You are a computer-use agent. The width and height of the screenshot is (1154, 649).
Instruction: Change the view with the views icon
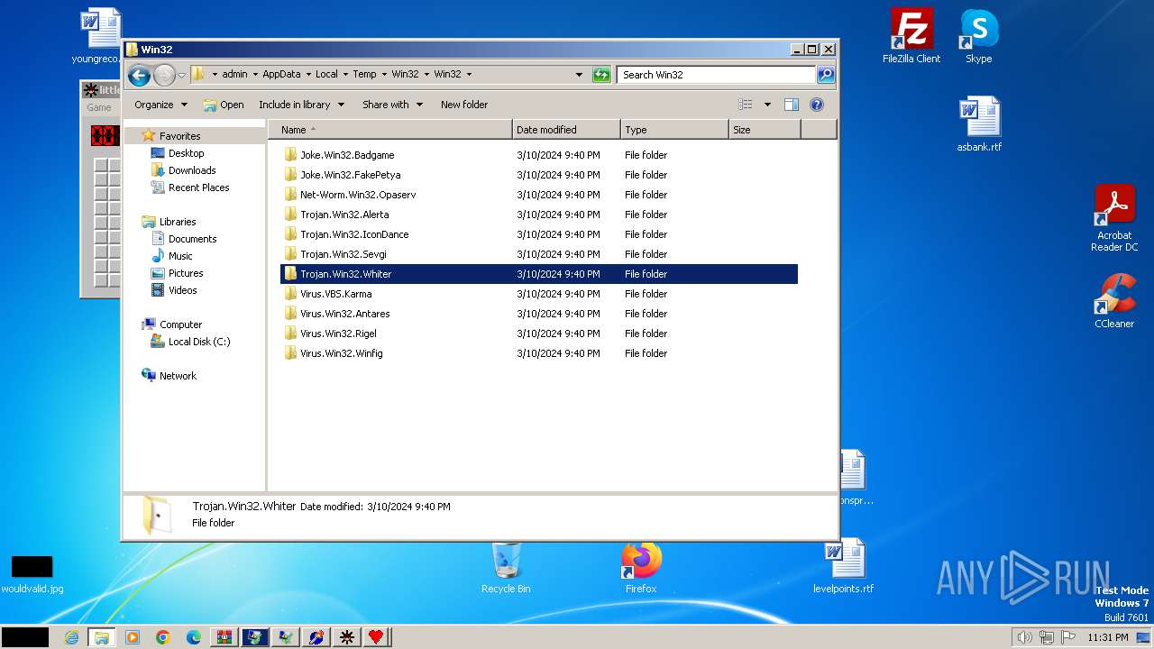pos(746,105)
